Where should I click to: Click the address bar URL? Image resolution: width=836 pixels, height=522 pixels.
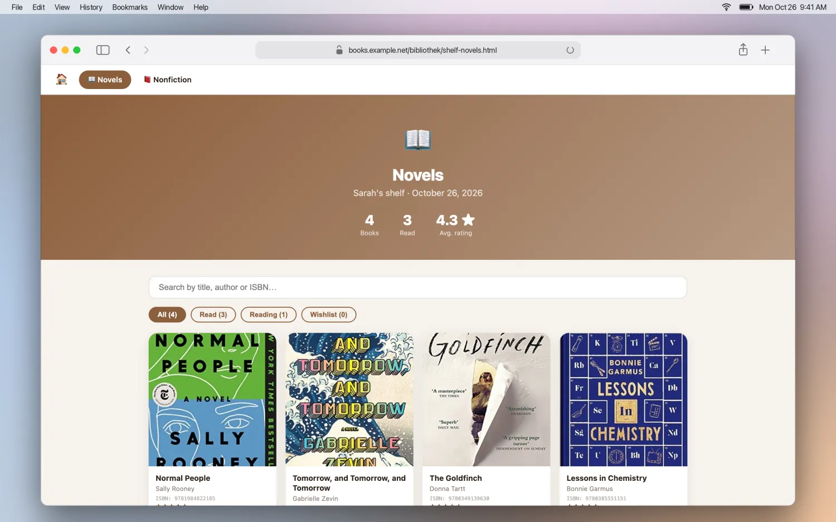point(422,50)
